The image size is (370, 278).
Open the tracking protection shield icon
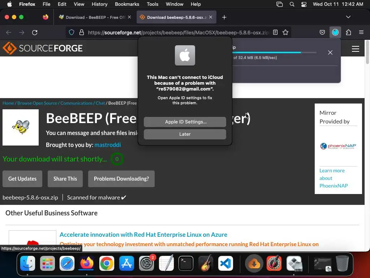[x=72, y=32]
